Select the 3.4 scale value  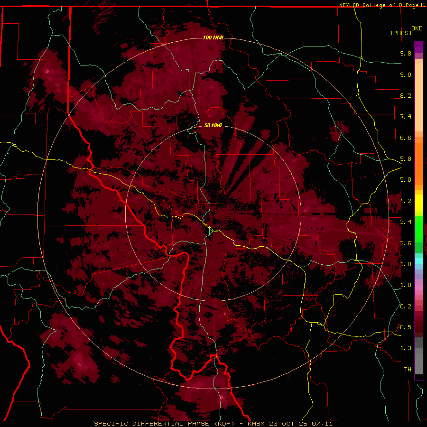(406, 222)
